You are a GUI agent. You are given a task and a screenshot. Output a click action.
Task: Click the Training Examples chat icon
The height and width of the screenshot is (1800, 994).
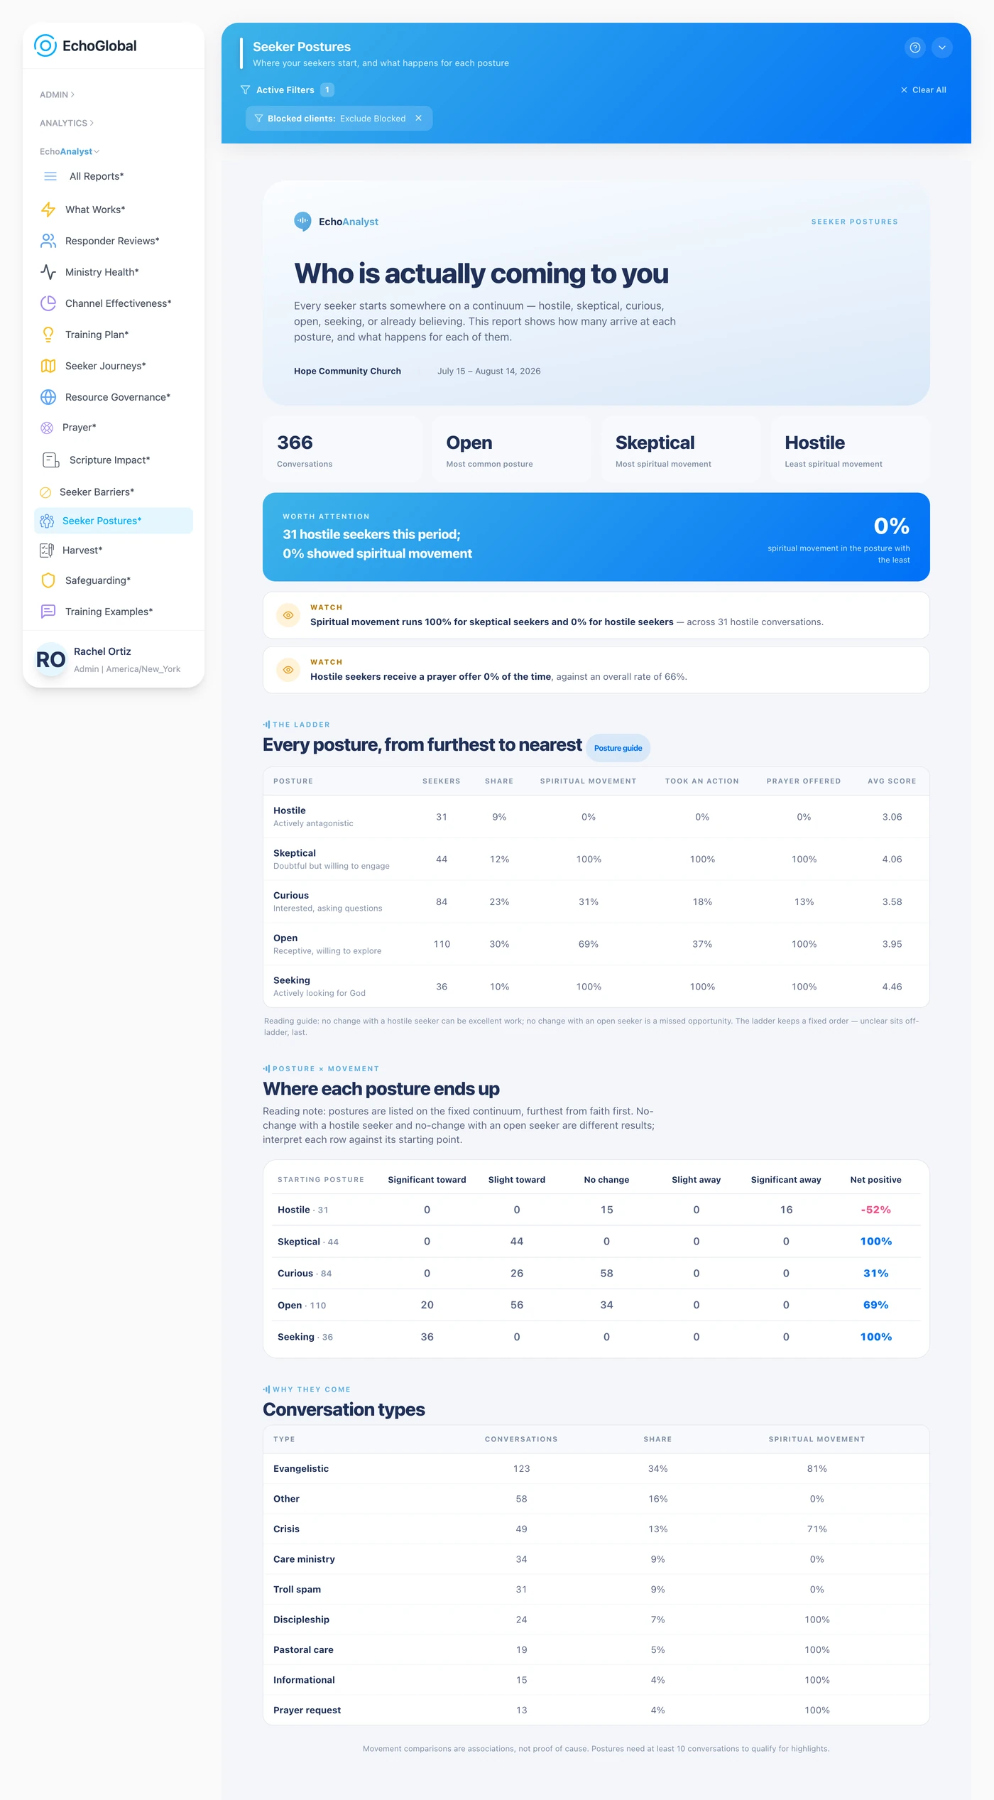click(x=48, y=612)
